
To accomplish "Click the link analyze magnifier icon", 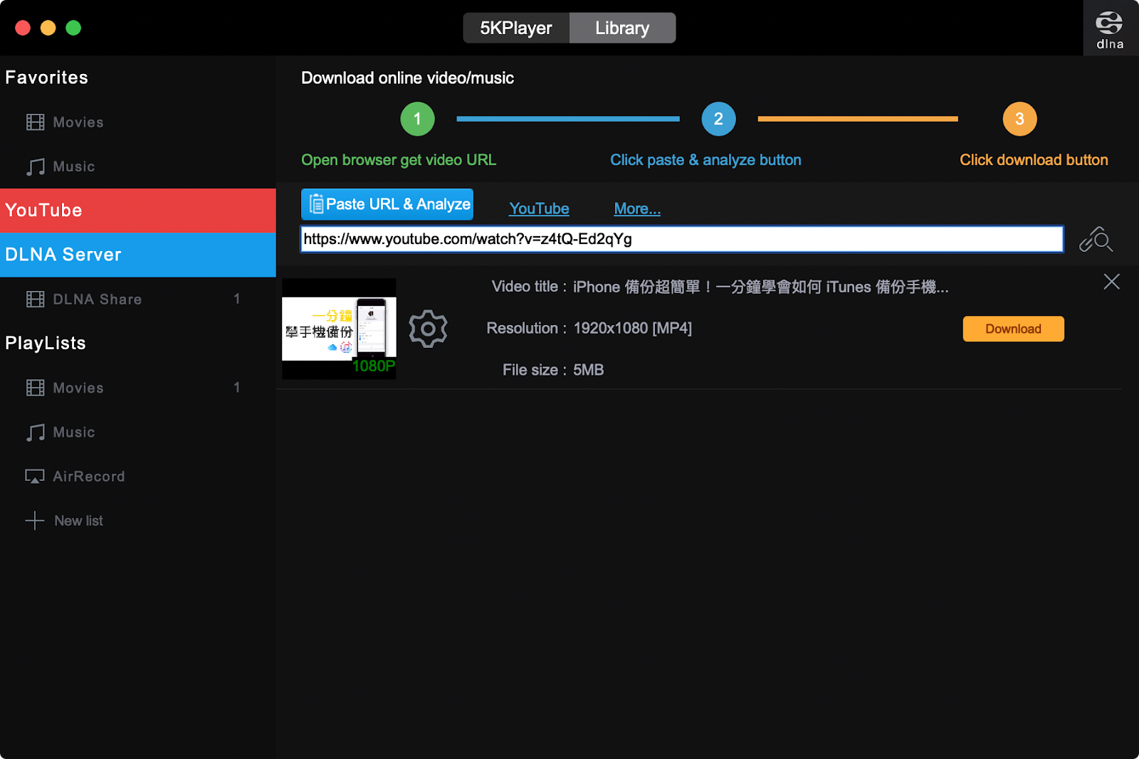I will pos(1096,240).
